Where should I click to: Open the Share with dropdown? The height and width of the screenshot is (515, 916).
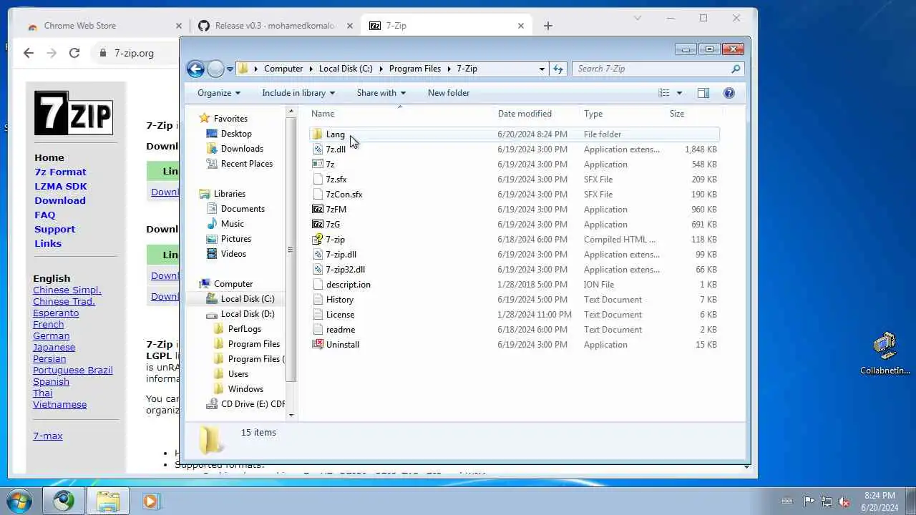coord(381,93)
